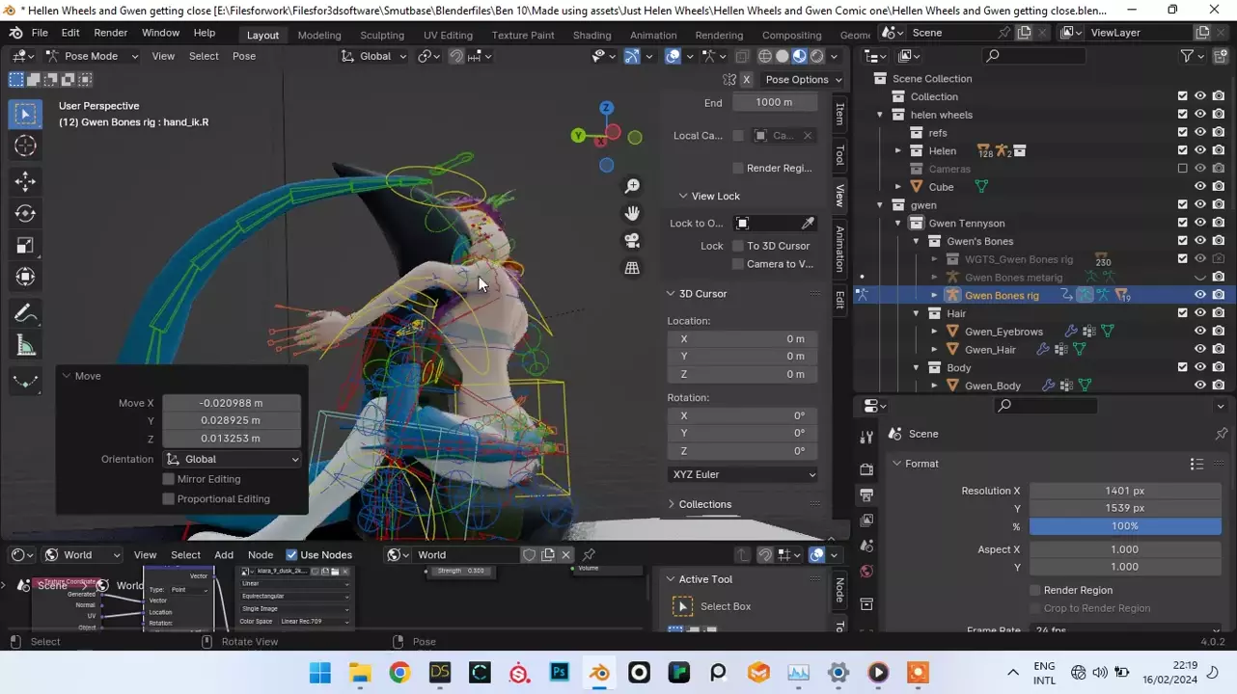Select the Measure ruler tool

coord(26,346)
